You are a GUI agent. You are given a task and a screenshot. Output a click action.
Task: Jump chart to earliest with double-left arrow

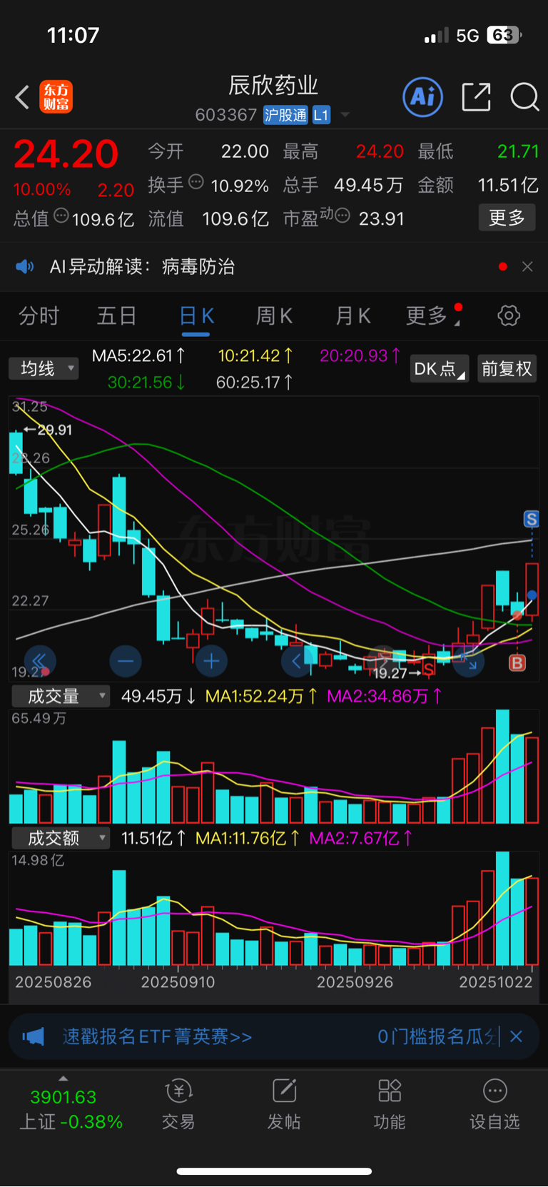[40, 661]
